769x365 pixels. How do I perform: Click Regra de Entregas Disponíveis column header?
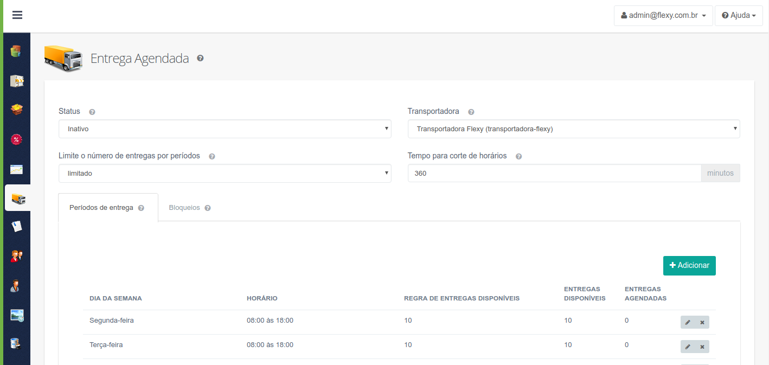tap(462, 298)
